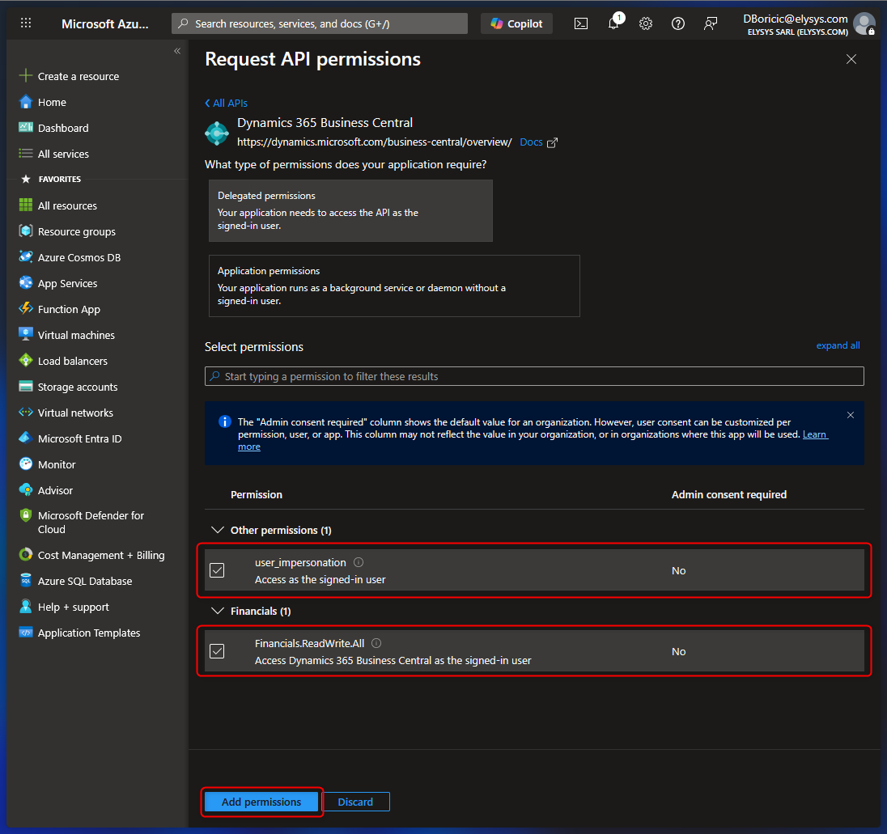This screenshot has height=834, width=887.
Task: Open the portal settings gear
Action: pyautogui.click(x=646, y=23)
